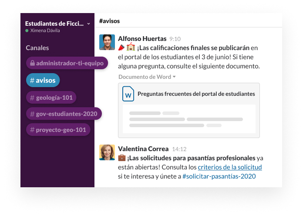Open Preguntas frecuentes del portal de estudiantes file

point(196,94)
